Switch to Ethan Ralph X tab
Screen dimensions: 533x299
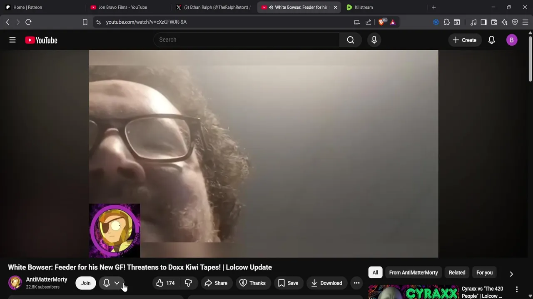pos(214,7)
